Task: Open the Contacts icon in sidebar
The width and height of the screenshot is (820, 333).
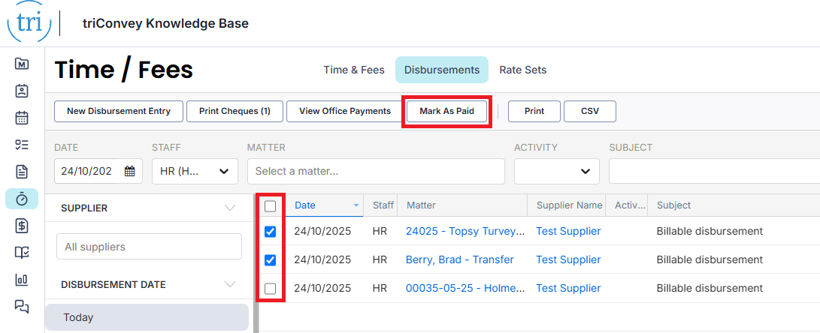Action: (22, 90)
